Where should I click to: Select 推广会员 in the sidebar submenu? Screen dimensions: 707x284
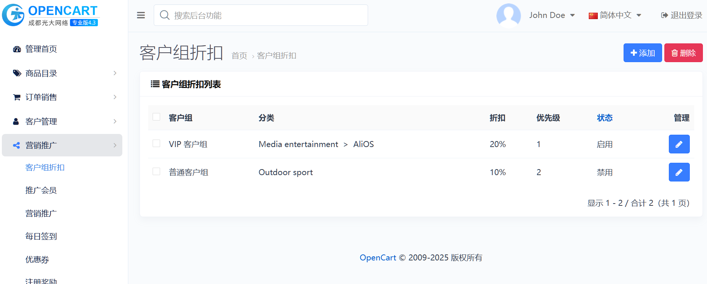[x=41, y=190]
